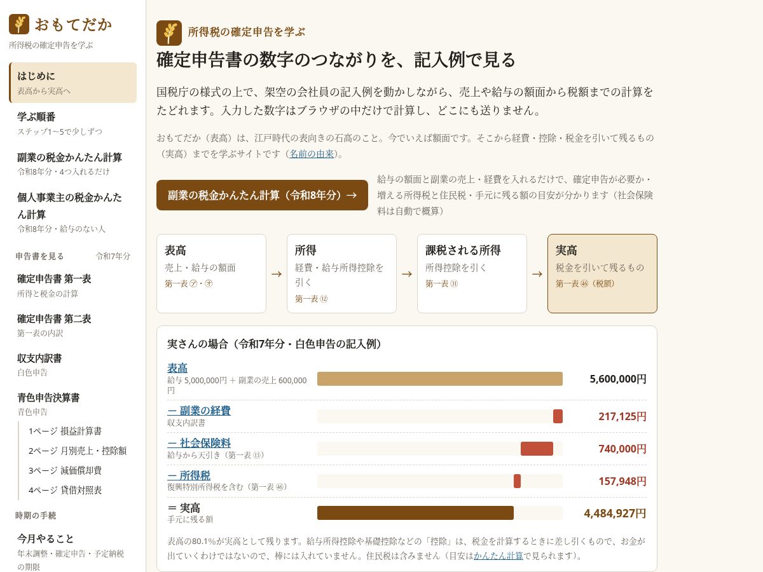Click the 実さんの場合 example heading
763x572 pixels.
coord(276,344)
